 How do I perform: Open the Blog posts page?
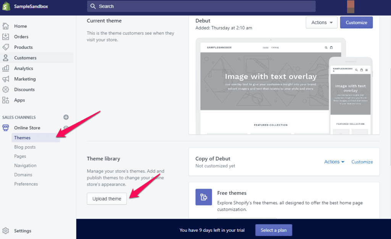(x=25, y=147)
